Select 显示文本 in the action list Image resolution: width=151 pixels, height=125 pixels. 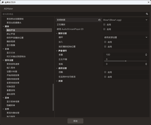11,53
